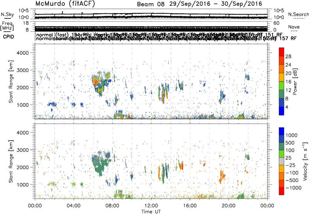Pick the yellow segment of the power colorbar
Screen dimensions: 309x214
(x=282, y=77)
